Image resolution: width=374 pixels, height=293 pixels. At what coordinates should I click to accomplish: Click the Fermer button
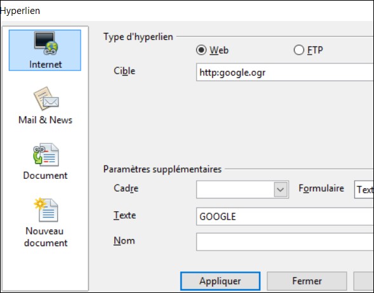pos(307,281)
